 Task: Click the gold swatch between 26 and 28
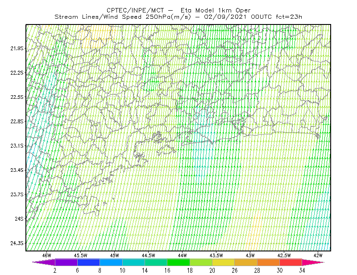(246, 262)
